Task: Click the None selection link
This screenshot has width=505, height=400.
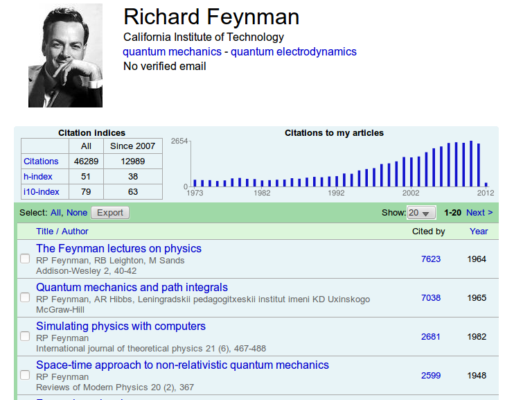Action: [77, 213]
